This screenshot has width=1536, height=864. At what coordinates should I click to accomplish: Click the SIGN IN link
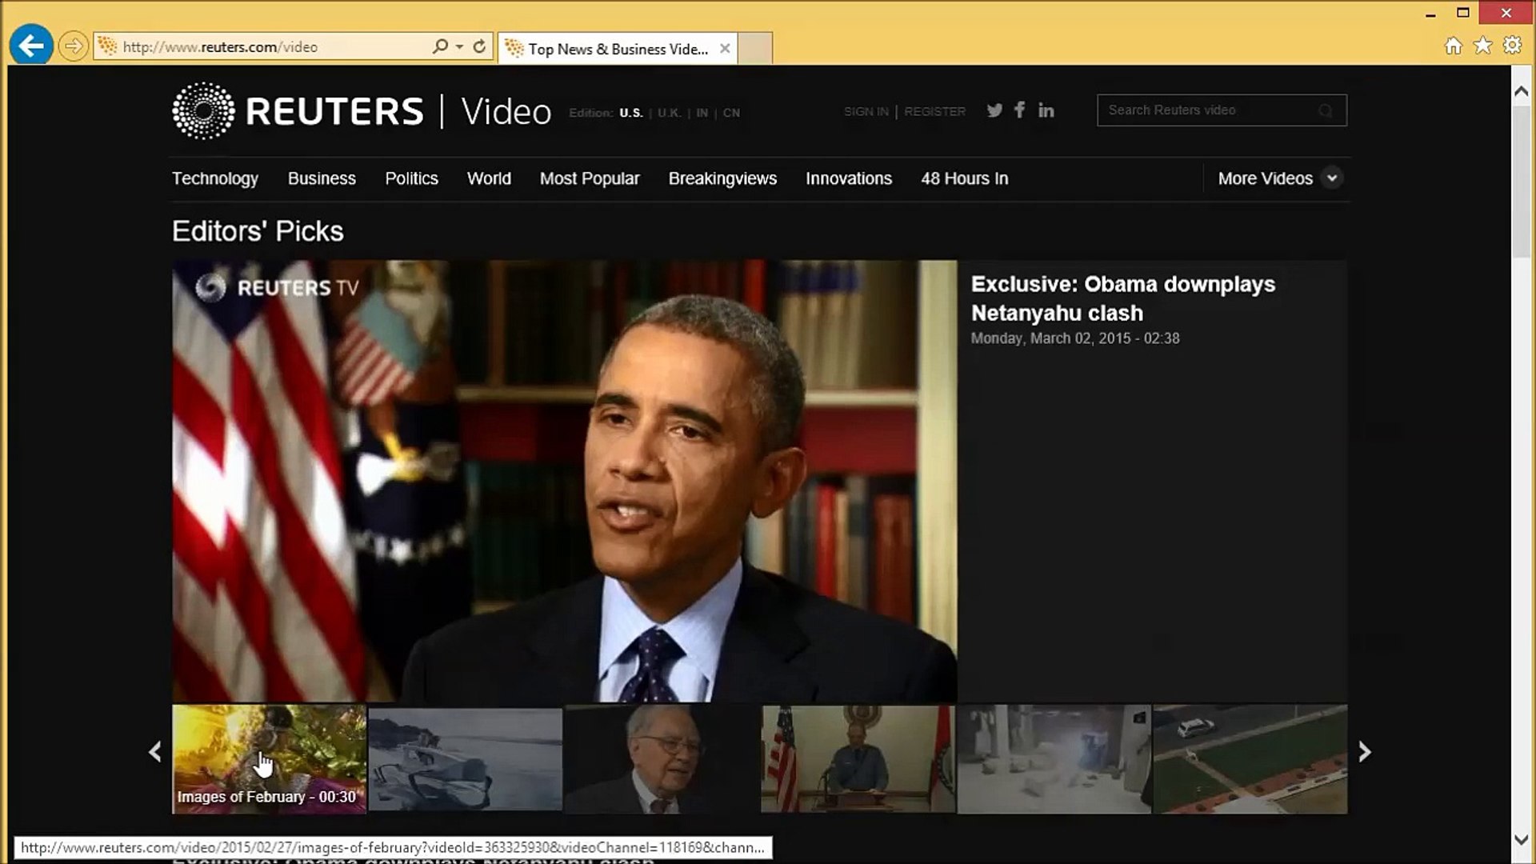(866, 111)
